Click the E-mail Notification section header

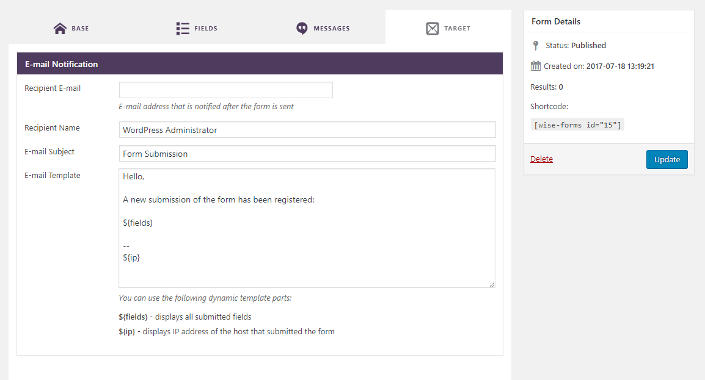(x=260, y=63)
